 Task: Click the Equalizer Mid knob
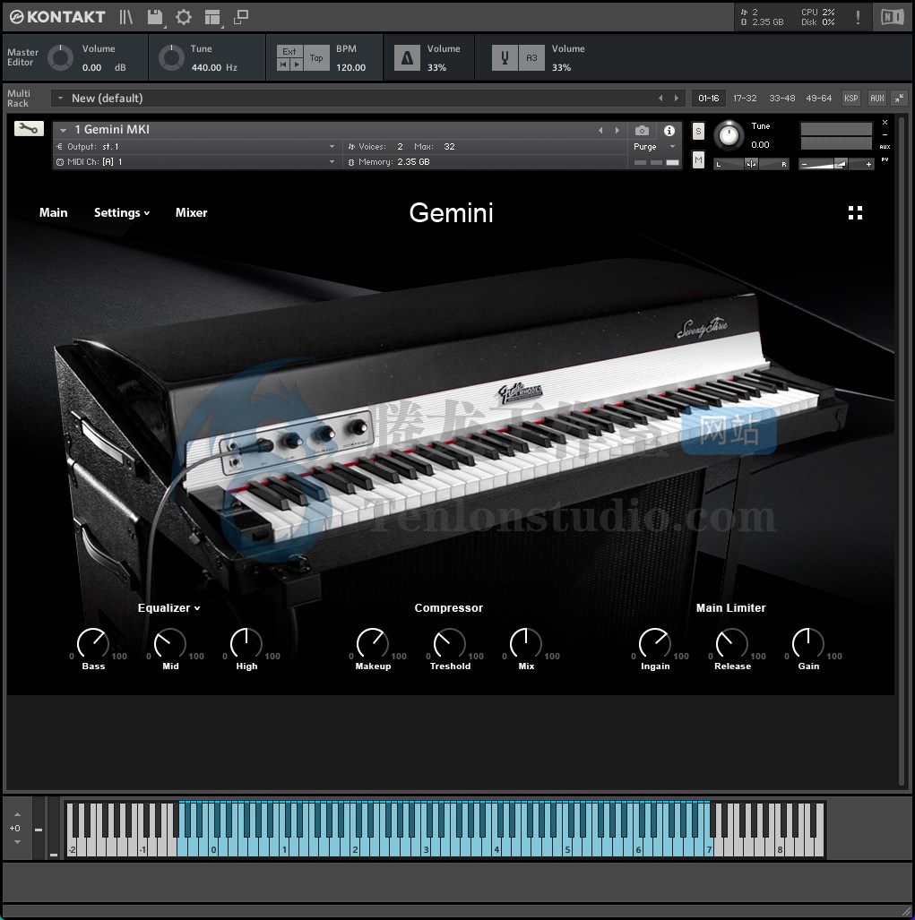pos(170,644)
